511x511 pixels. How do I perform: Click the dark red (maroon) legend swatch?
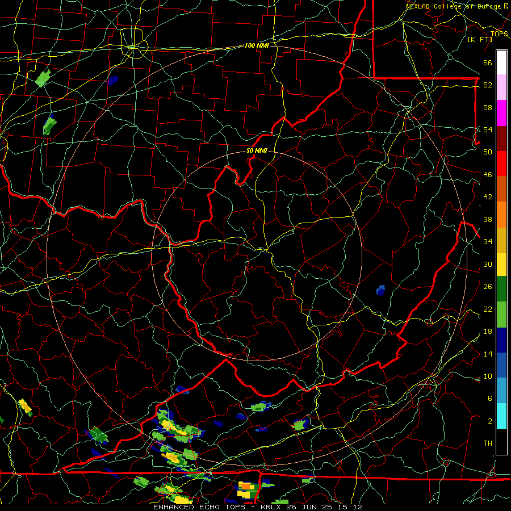click(501, 138)
